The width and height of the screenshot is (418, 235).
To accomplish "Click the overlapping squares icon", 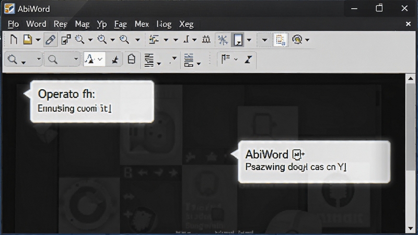I will tap(66, 40).
